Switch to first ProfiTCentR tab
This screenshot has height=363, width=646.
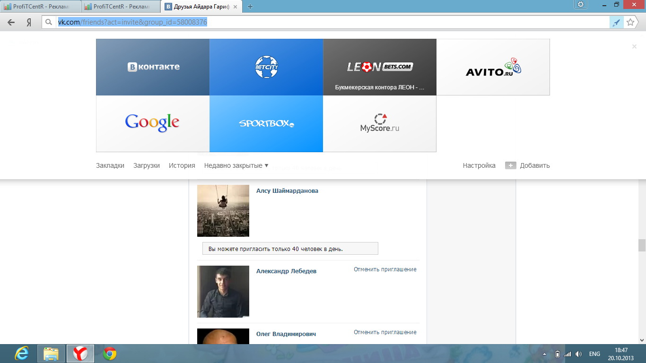click(40, 7)
